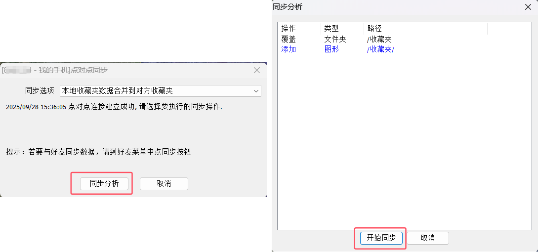The height and width of the screenshot is (252, 538).
Task: Click the black /收藏夹 path entry
Action: [379, 39]
